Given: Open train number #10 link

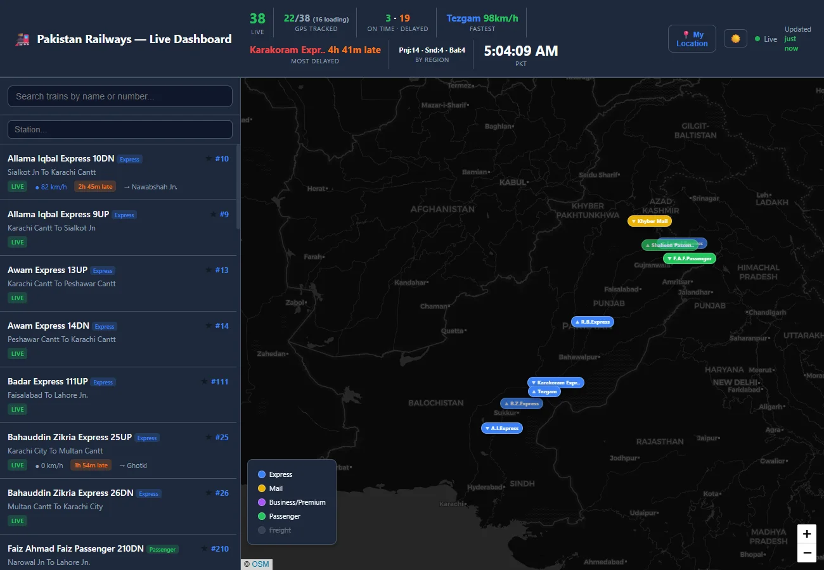Looking at the screenshot, I should coord(222,159).
